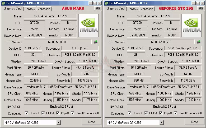The width and height of the screenshot is (206, 128).
Task: Click the camera screenshot icon in ASUS MARS window
Action: click(98, 8)
